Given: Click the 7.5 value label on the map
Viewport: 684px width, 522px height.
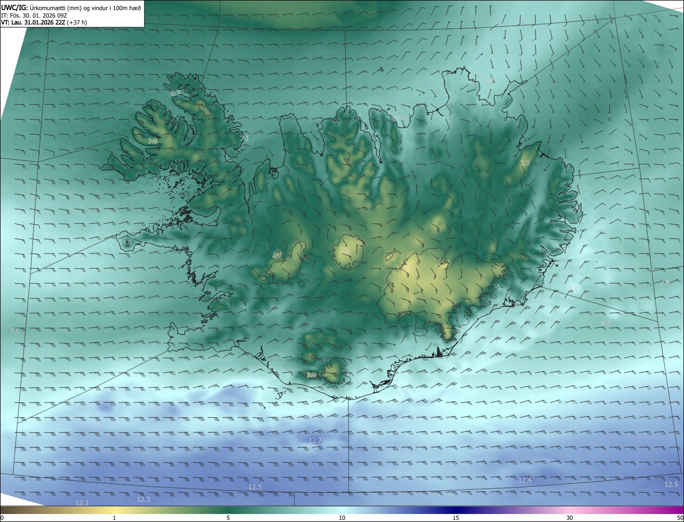Looking at the screenshot, I should coord(14,331).
